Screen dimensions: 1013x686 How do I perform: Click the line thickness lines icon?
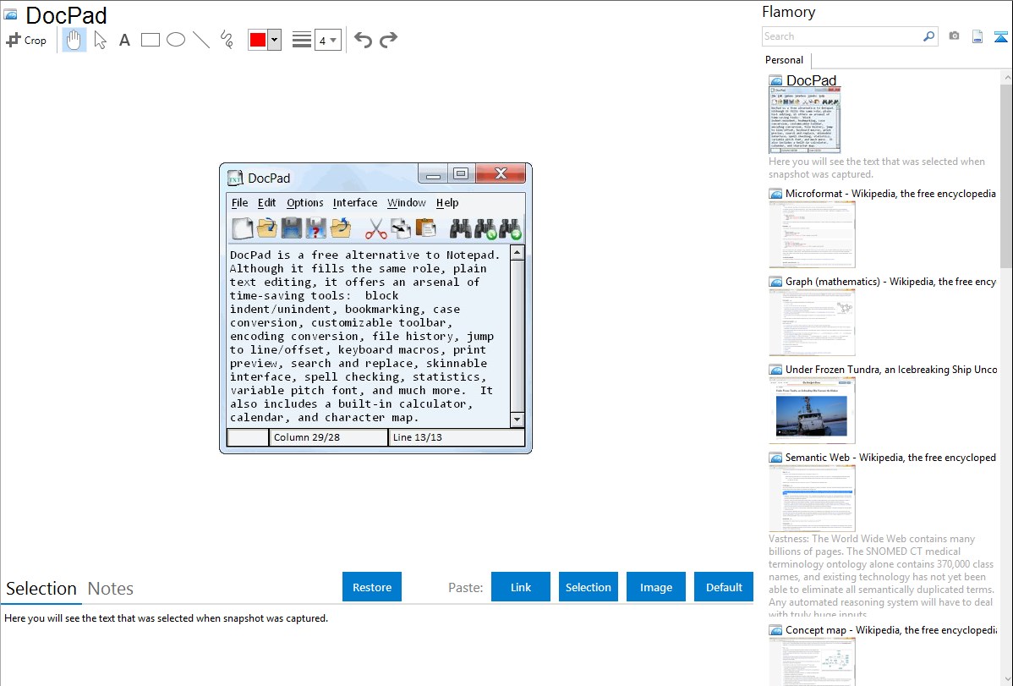pyautogui.click(x=301, y=40)
